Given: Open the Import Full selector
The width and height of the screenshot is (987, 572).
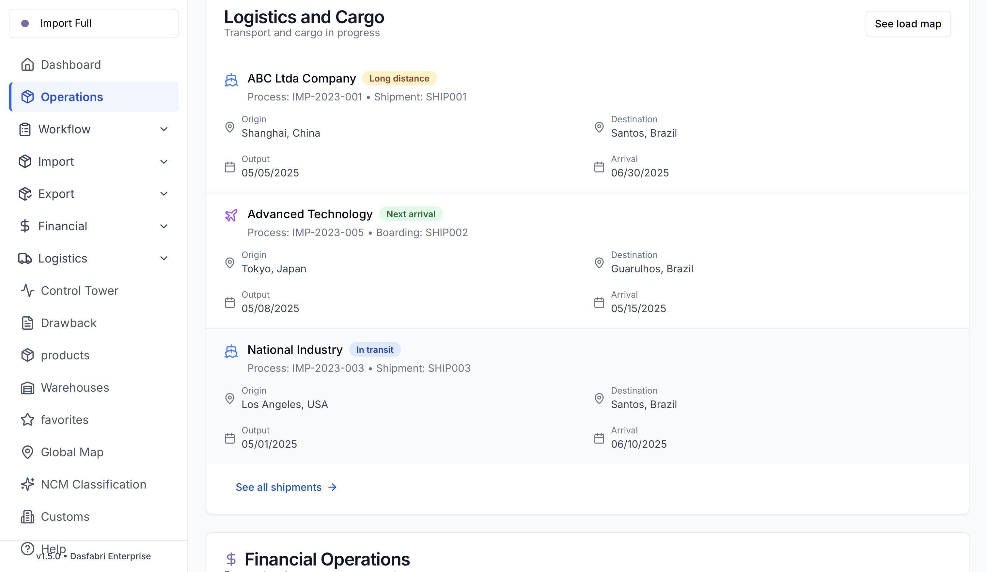Looking at the screenshot, I should coord(94,23).
